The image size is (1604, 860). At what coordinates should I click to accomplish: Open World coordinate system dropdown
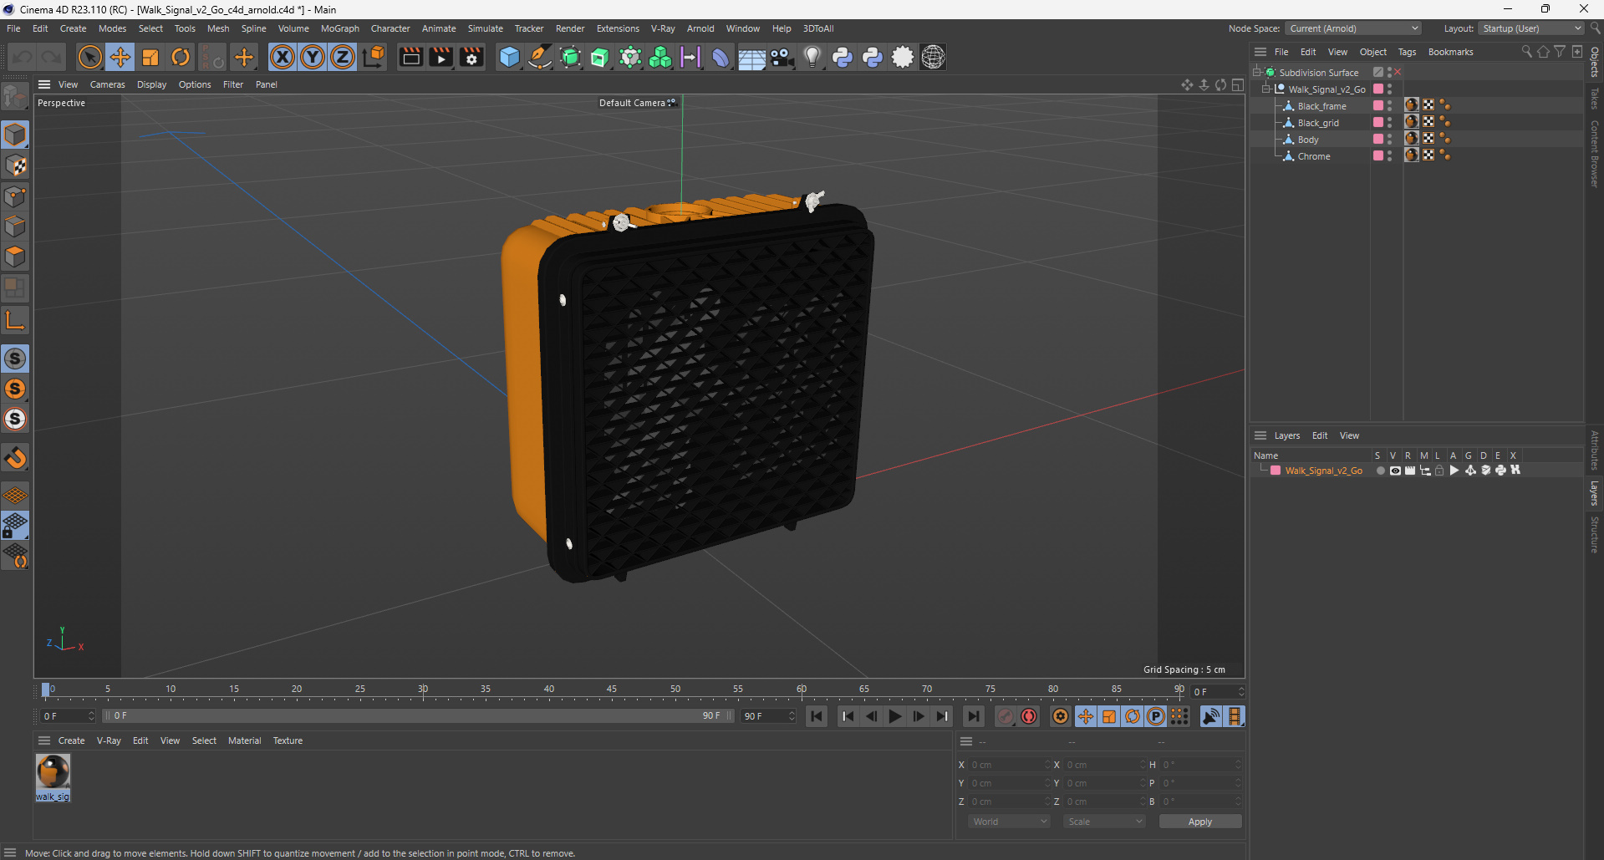[x=1009, y=822]
